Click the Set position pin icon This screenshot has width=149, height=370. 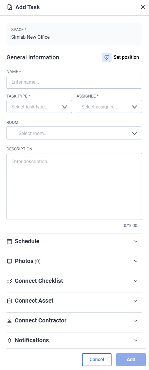pos(107,57)
